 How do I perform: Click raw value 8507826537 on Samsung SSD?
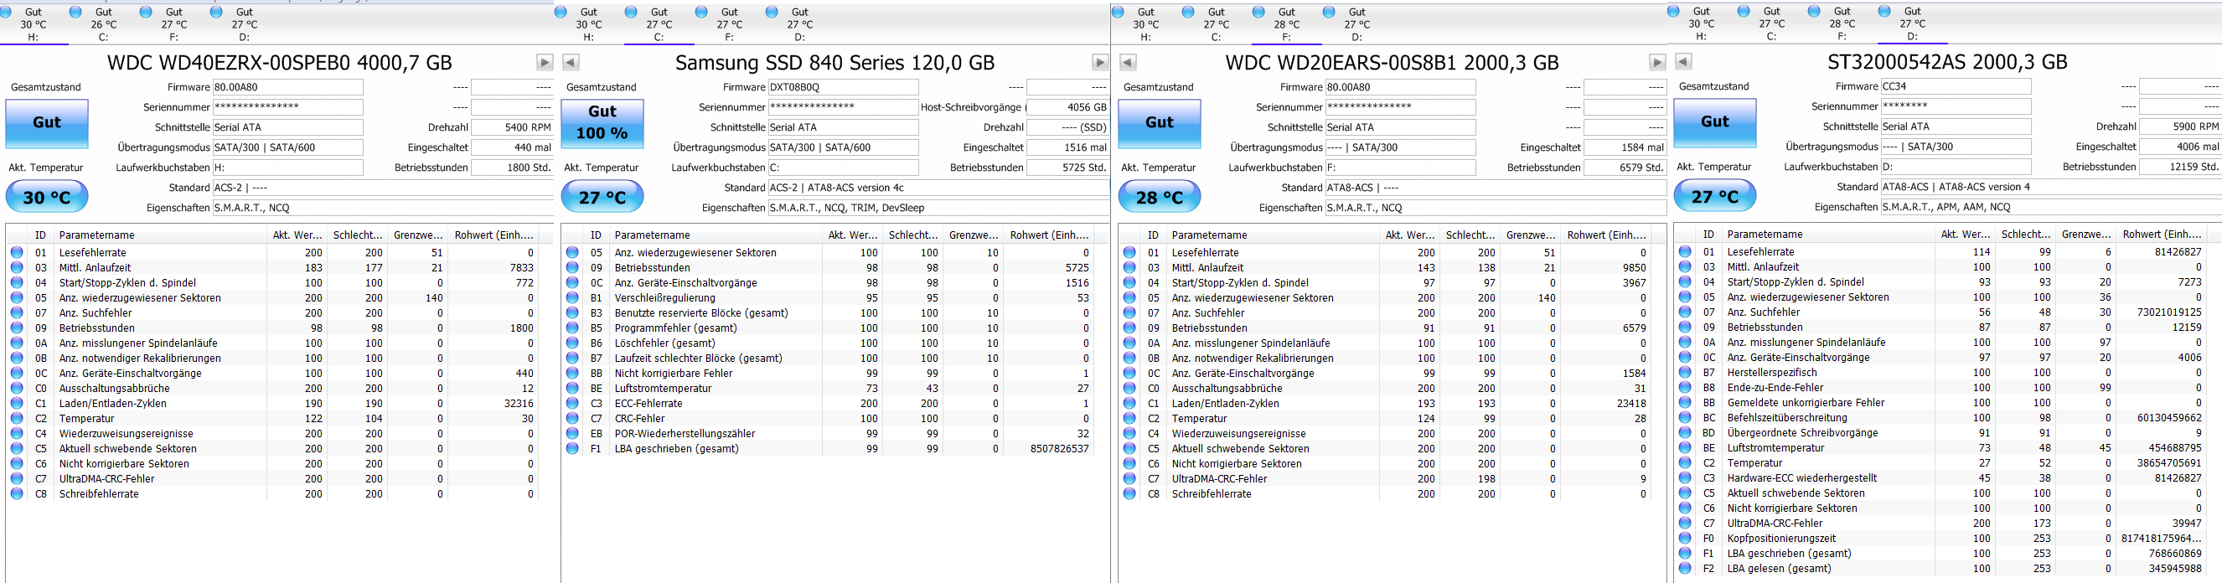point(1059,448)
